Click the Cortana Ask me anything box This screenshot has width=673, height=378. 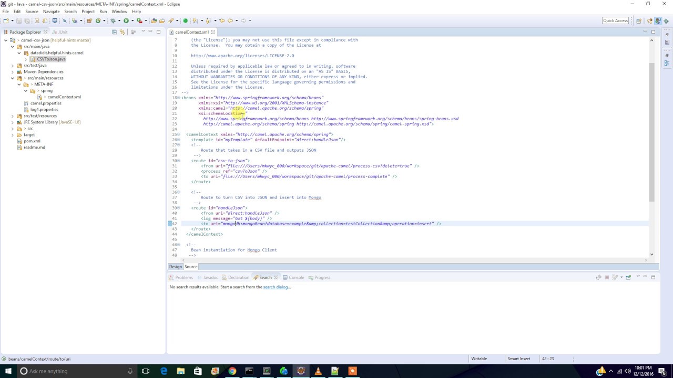pyautogui.click(x=76, y=371)
